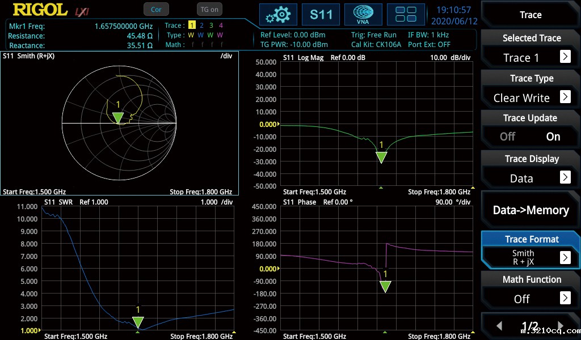This screenshot has width=581, height=340.
Task: Click the Log Mag 0.000 reference level marker
Action: pyautogui.click(x=270, y=124)
